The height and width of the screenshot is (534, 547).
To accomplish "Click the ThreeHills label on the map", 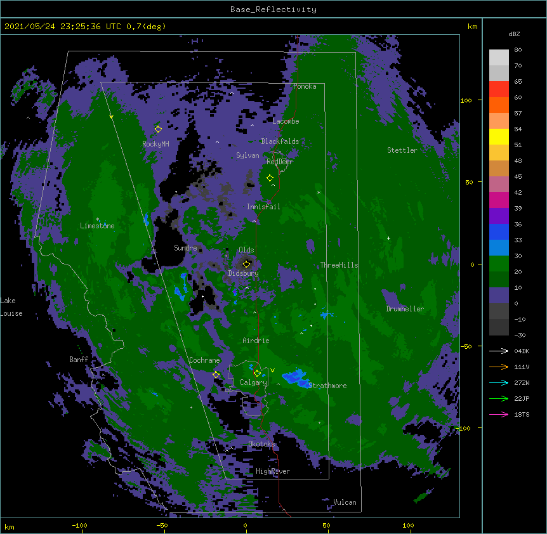I will [x=339, y=265].
